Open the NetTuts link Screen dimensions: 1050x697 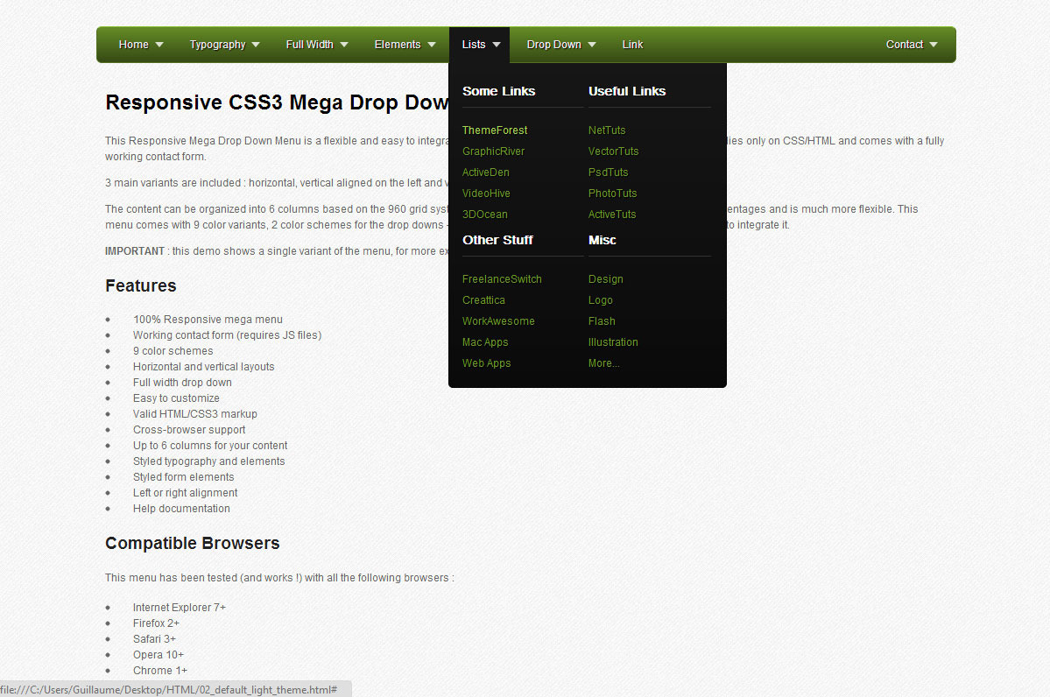click(607, 130)
